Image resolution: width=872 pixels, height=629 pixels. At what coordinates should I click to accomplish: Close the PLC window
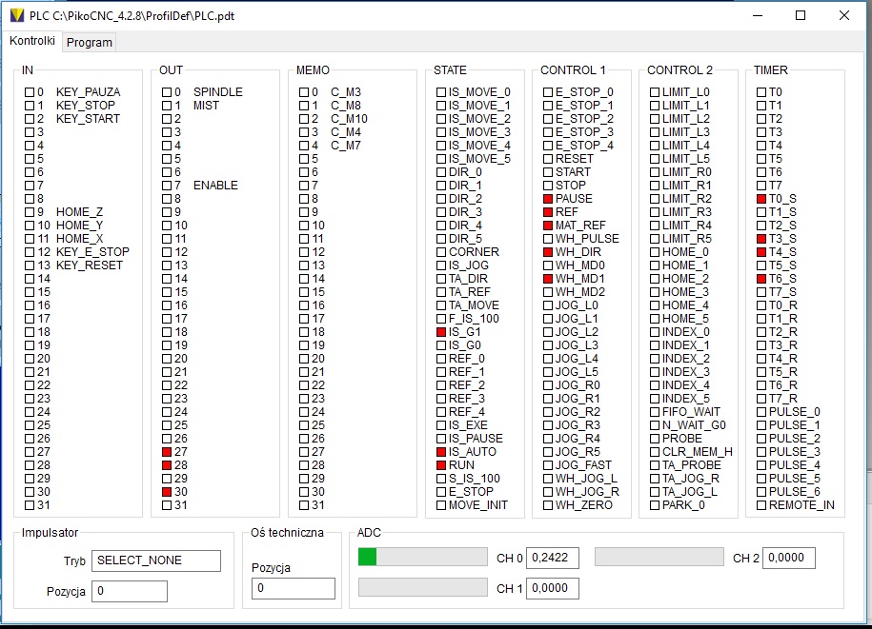coord(844,15)
